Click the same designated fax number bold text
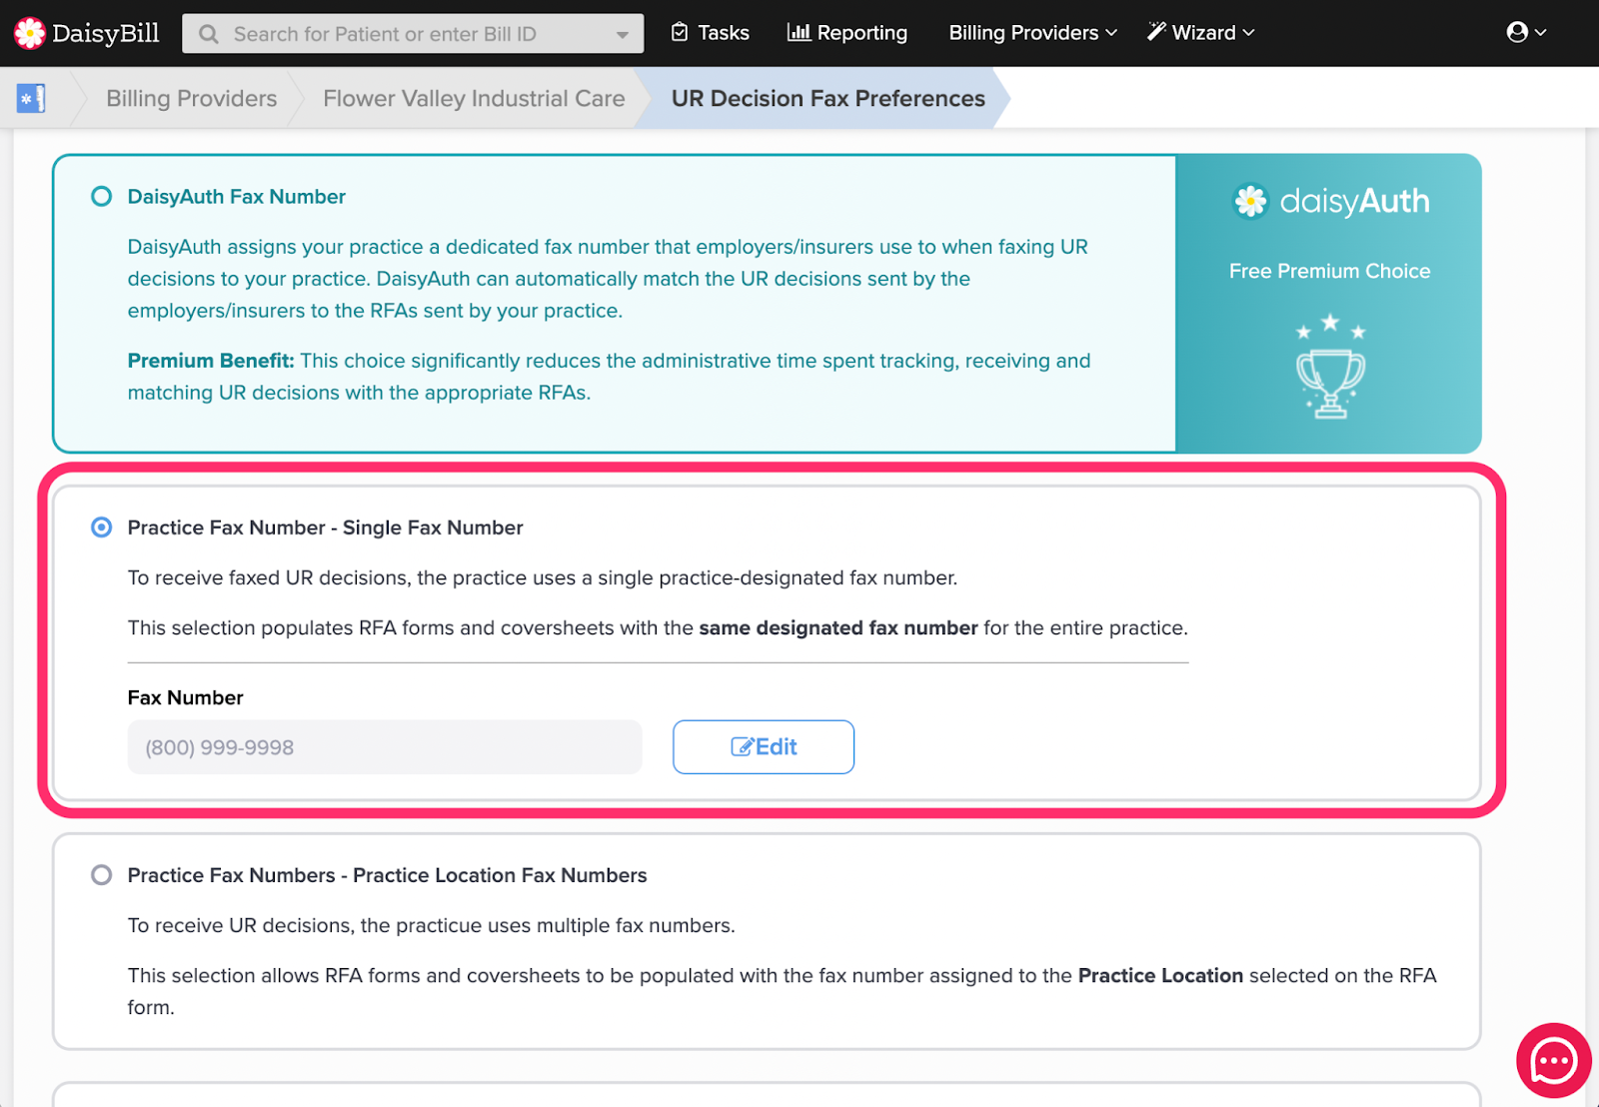The height and width of the screenshot is (1107, 1599). tap(838, 628)
